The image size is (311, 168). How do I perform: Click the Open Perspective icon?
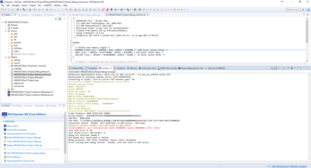tap(303, 10)
